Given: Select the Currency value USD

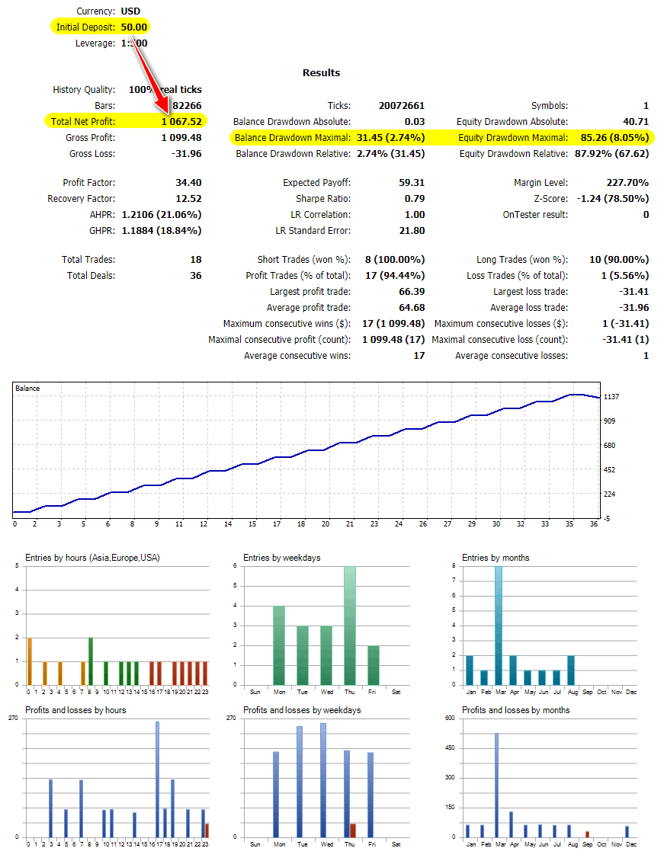Looking at the screenshot, I should click(130, 11).
